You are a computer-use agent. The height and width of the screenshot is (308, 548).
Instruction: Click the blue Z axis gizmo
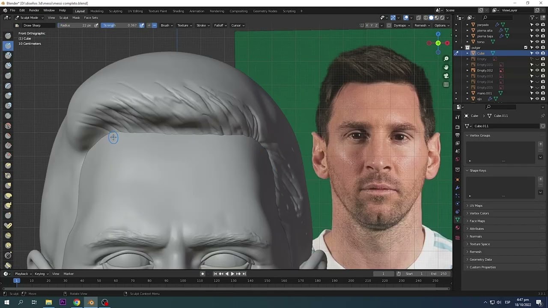pos(438,34)
